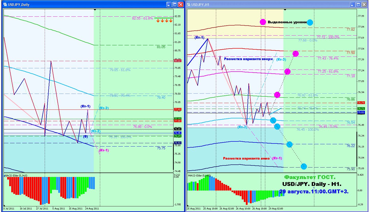The height and width of the screenshot is (212, 370).
Task: Click the 'Факультет ГОСТ.' caption
Action: [310, 177]
